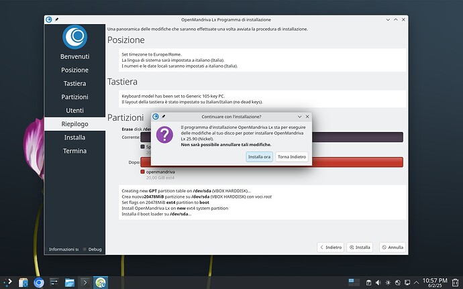The image size is (463, 289).
Task: Open the virtual desktop pager
Action: pyautogui.click(x=354, y=282)
